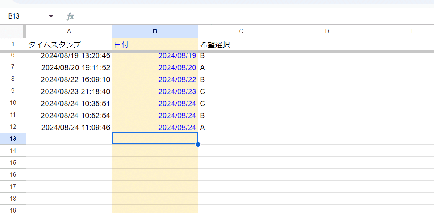Screen dimensions: 434x213
Task: Click date cell 2024/08/19 in column B
Action: tap(155, 57)
